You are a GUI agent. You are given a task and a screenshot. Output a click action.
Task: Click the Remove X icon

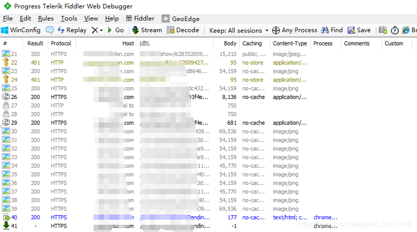pyautogui.click(x=95, y=30)
